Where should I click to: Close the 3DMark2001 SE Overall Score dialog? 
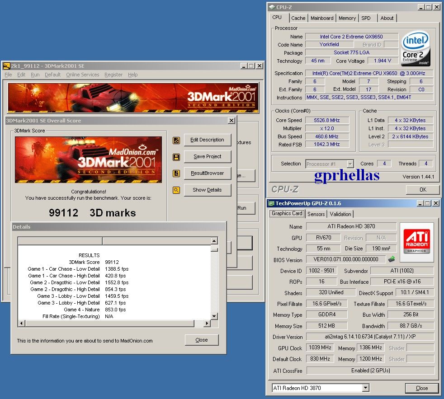point(231,121)
